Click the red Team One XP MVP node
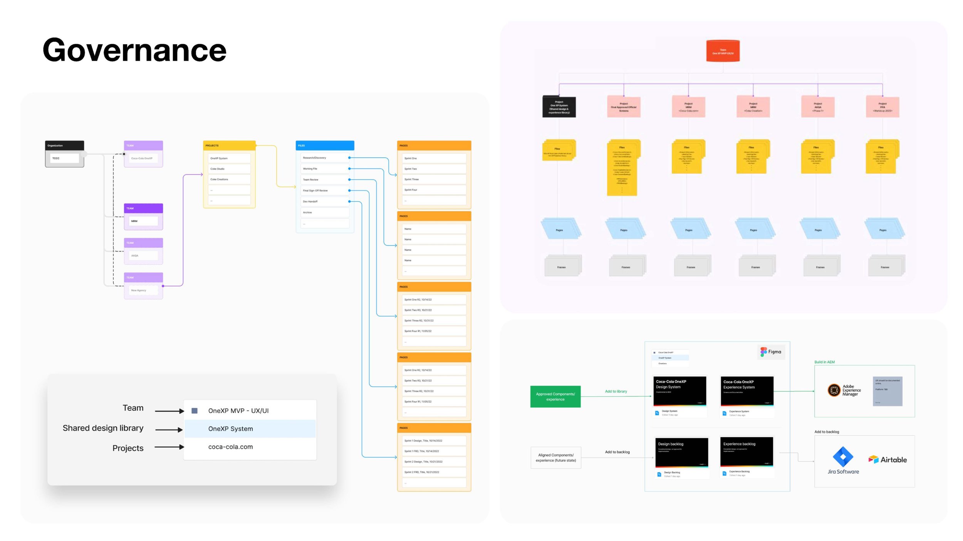The height and width of the screenshot is (541, 963). point(723,51)
